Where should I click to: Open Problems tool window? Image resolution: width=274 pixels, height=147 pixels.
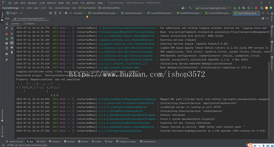[x=54, y=142]
